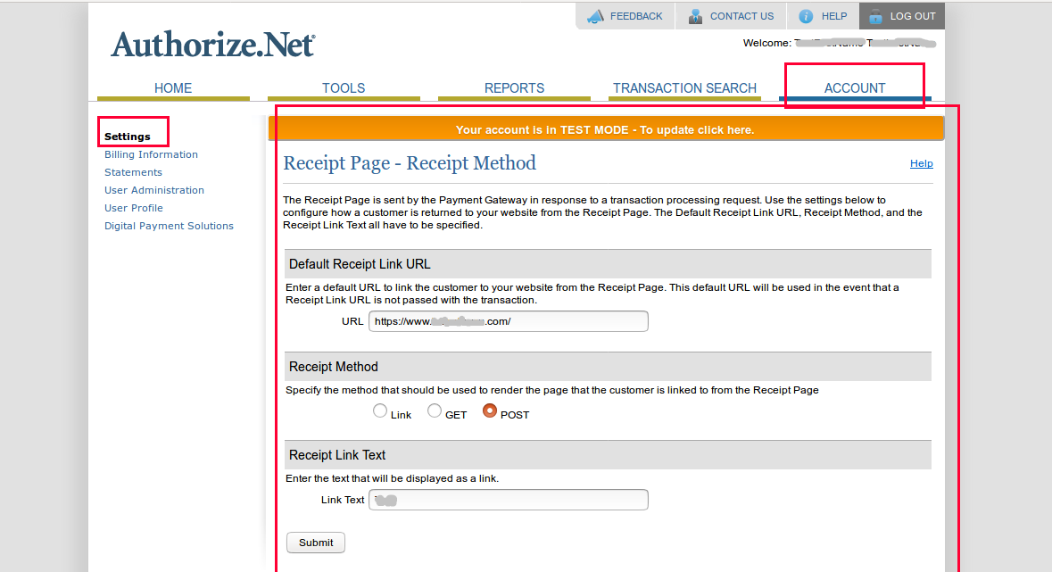Open Settings in the sidebar

click(128, 137)
